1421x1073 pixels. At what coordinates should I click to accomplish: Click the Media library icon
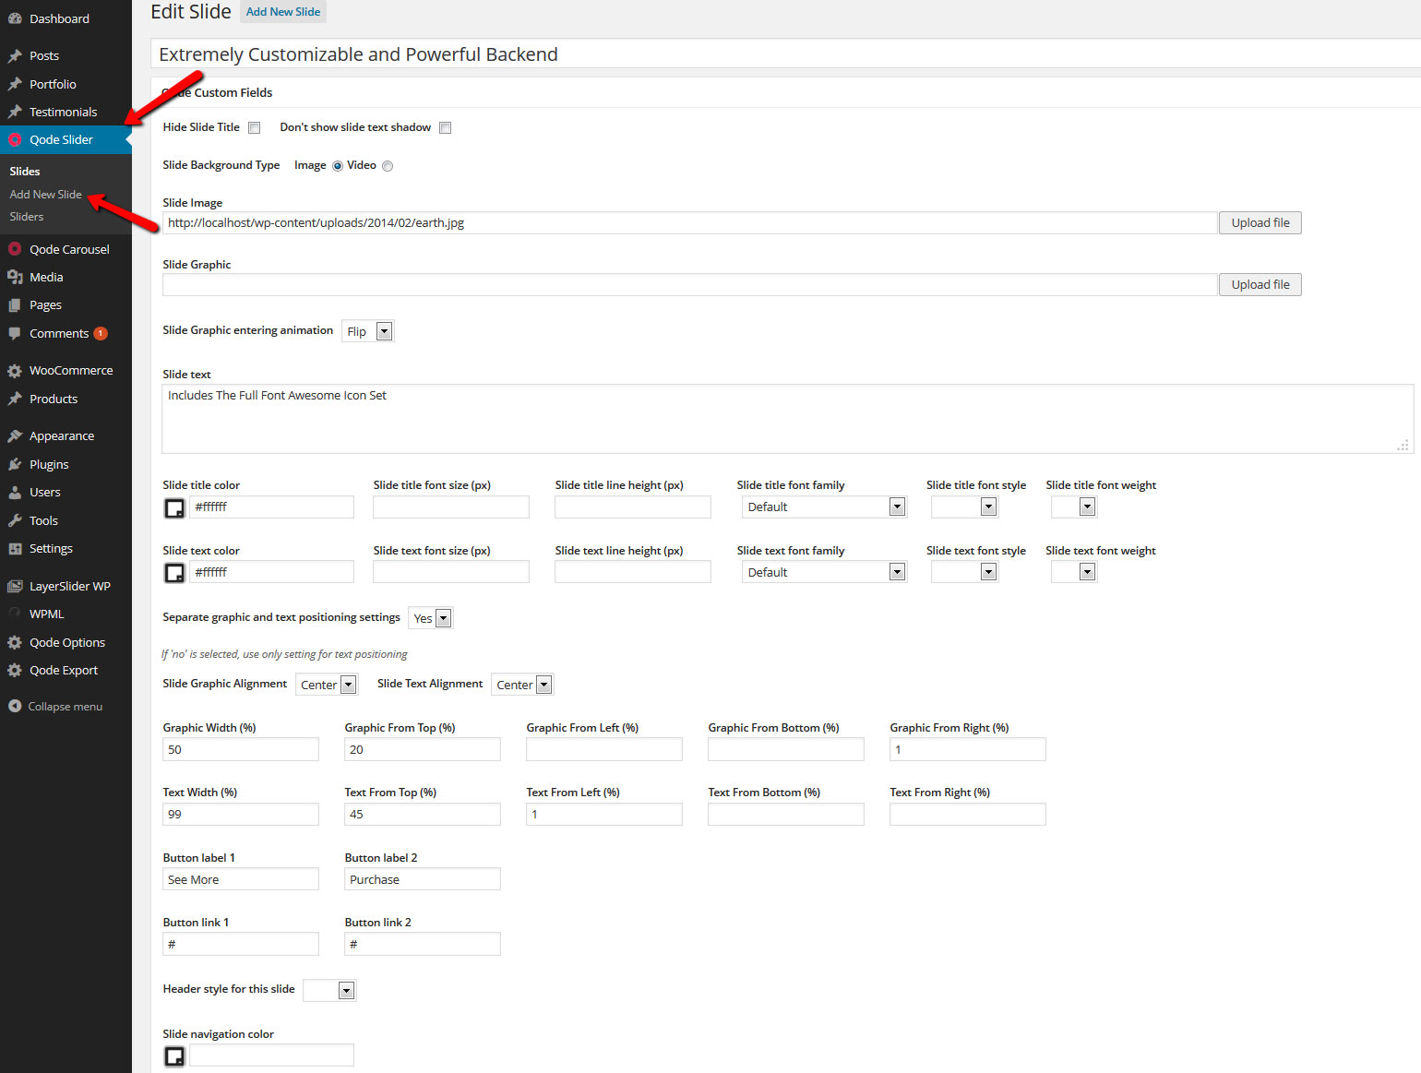point(15,277)
